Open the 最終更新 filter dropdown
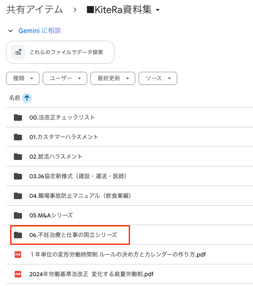253x286 pixels. pyautogui.click(x=112, y=78)
